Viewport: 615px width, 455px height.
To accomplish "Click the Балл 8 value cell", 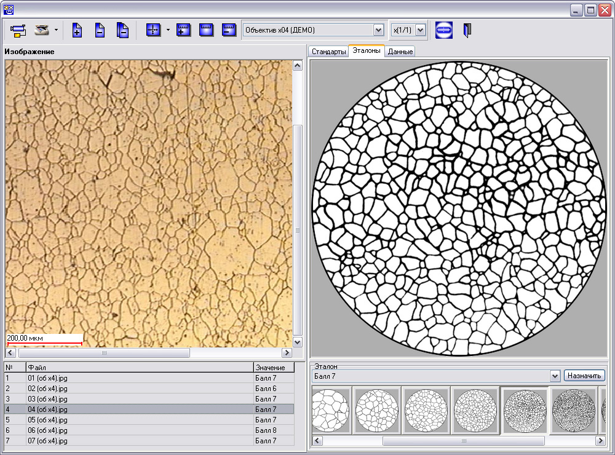I will pos(274,430).
